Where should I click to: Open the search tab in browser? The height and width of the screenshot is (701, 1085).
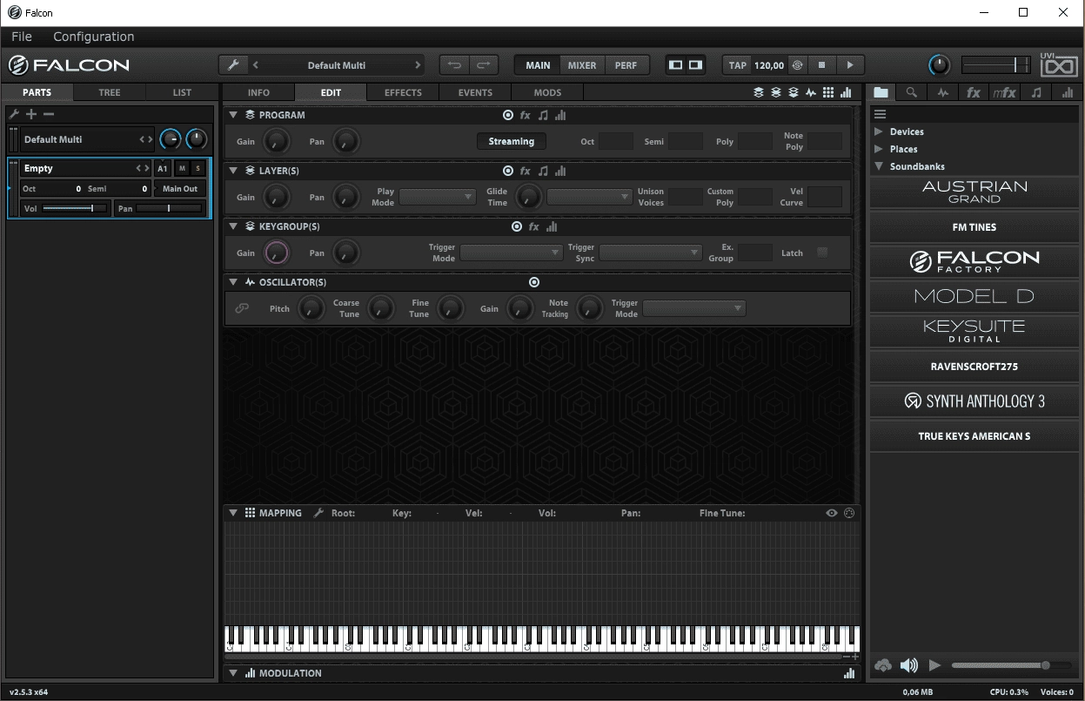tap(911, 92)
